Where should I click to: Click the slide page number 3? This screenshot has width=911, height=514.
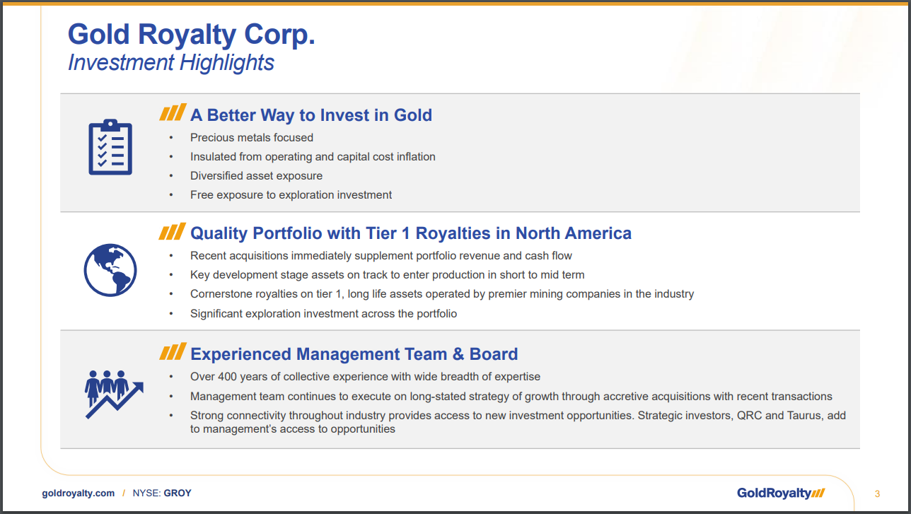point(877,493)
